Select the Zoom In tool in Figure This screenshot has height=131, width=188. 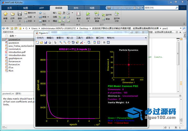pos(61,42)
